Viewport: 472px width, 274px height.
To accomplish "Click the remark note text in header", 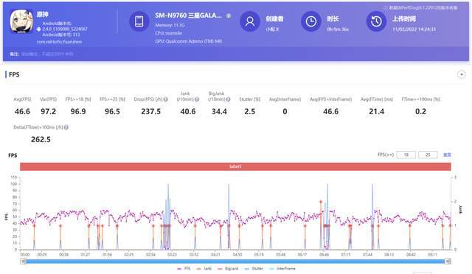I will (x=47, y=55).
